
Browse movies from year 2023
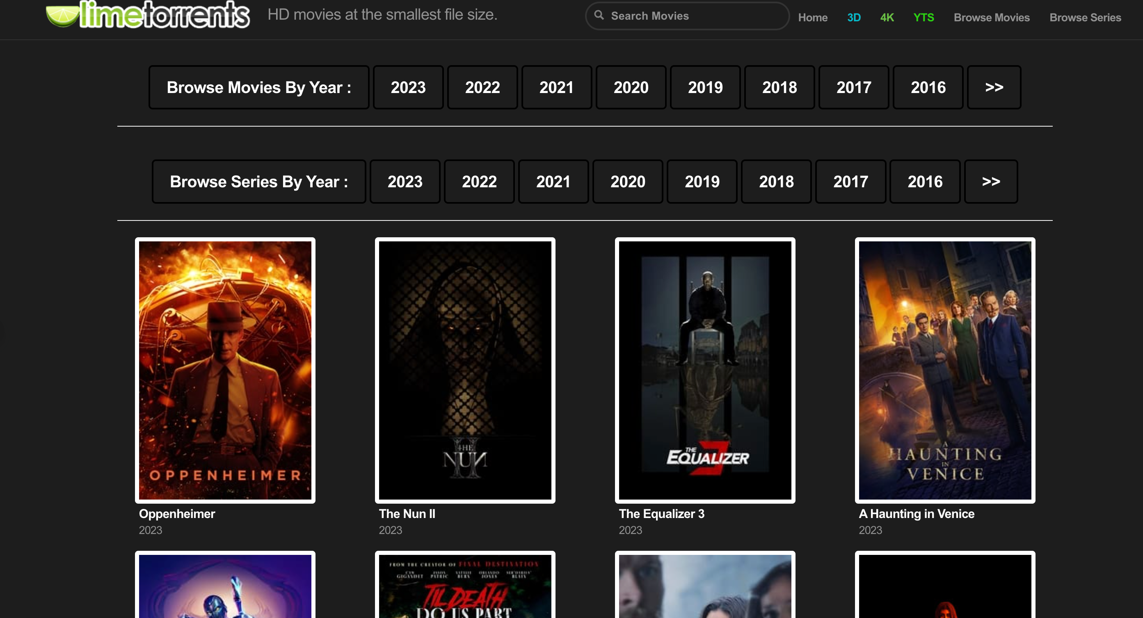pos(408,87)
